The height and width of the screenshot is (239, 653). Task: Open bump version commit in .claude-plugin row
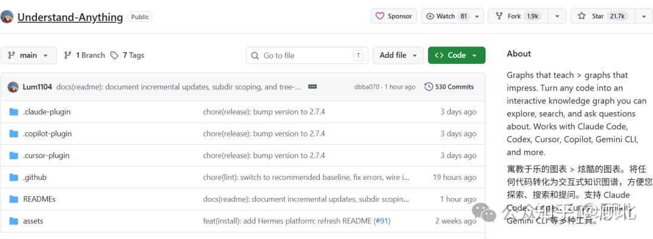click(264, 112)
